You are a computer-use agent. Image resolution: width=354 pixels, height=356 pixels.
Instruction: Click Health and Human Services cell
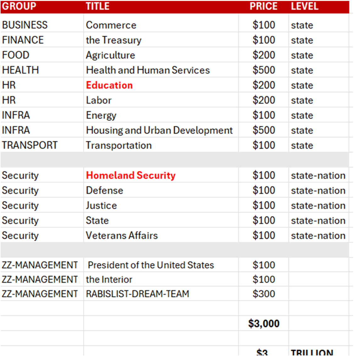[148, 70]
